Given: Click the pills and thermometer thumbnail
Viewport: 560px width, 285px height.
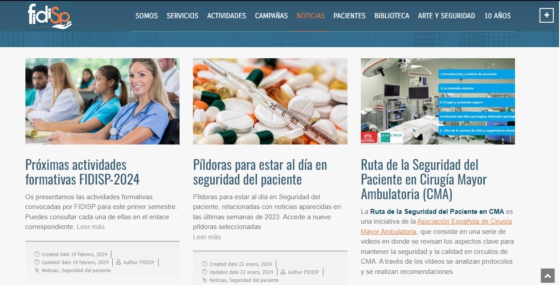Looking at the screenshot, I should click(x=270, y=101).
